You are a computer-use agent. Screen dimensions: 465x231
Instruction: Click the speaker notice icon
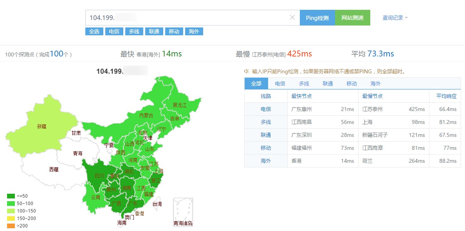pyautogui.click(x=246, y=71)
